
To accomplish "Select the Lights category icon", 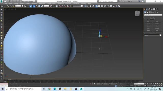I will pyautogui.click(x=149, y=12).
